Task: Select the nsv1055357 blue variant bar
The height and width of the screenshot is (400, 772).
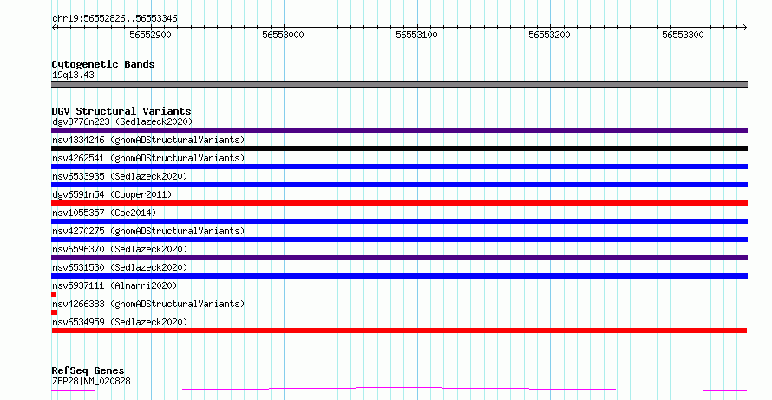Action: 399,221
